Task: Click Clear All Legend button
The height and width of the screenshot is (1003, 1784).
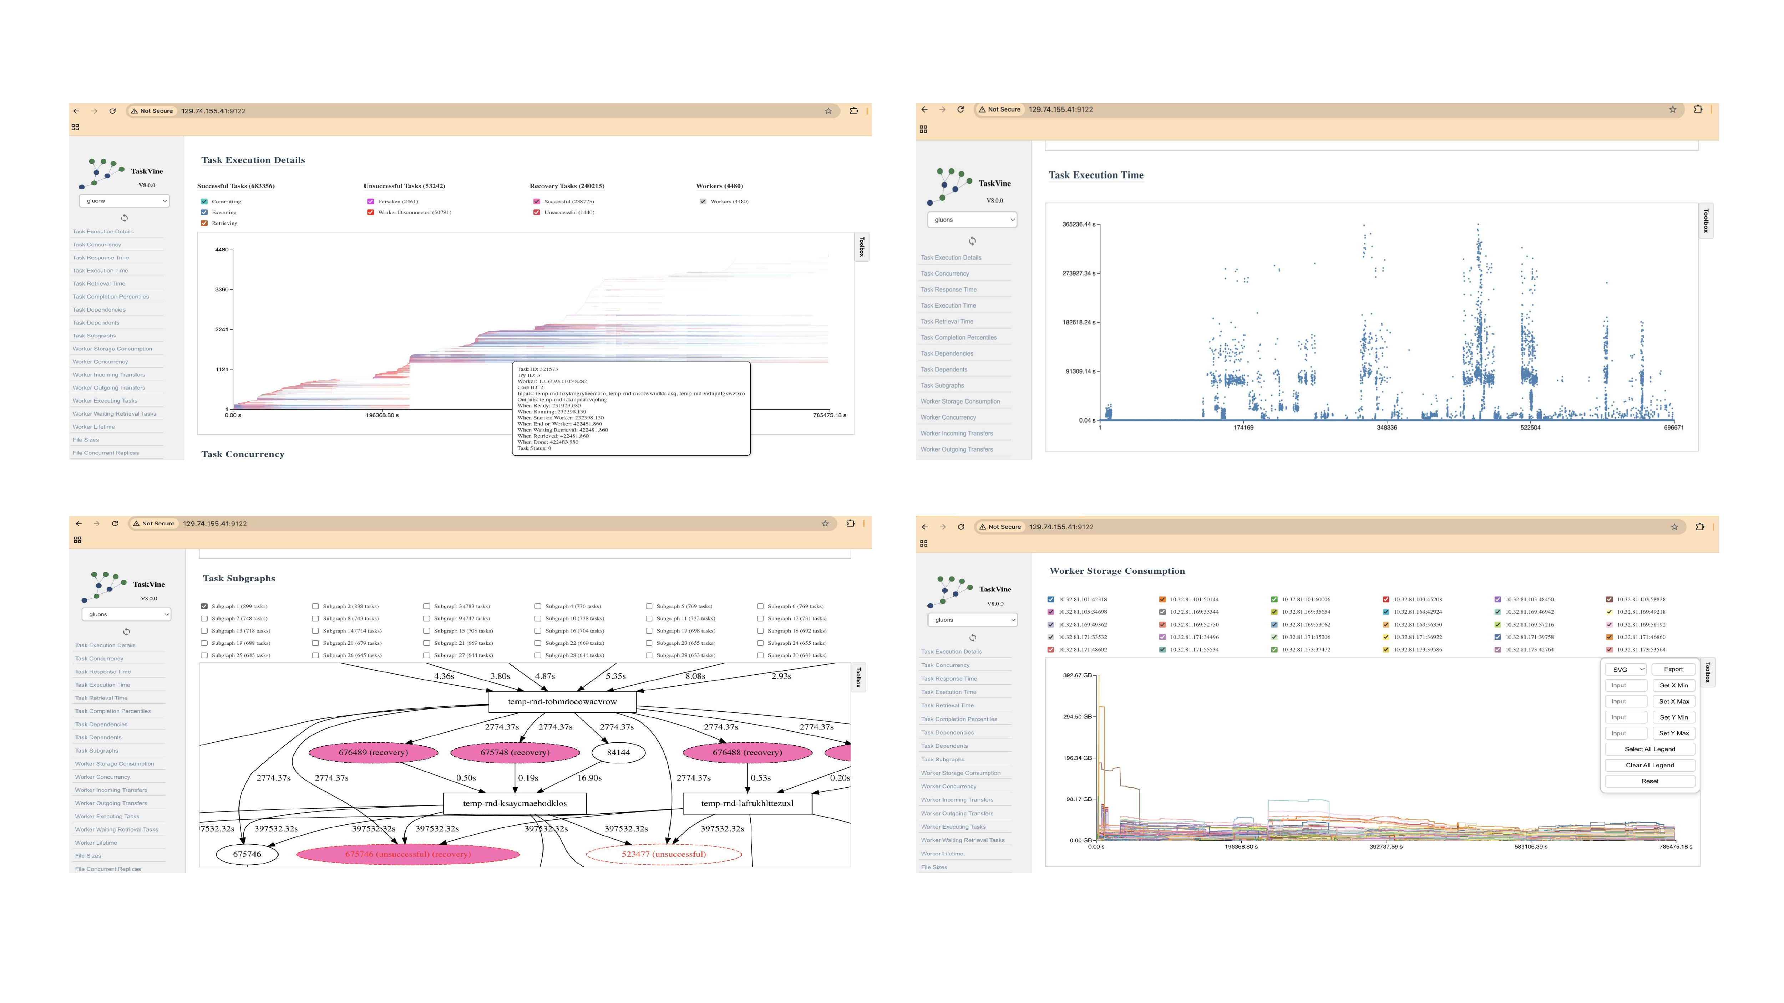Action: pyautogui.click(x=1649, y=765)
